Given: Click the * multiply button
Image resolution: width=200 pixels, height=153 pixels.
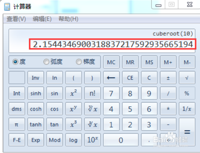Looking at the screenshot, I should 168,109.
